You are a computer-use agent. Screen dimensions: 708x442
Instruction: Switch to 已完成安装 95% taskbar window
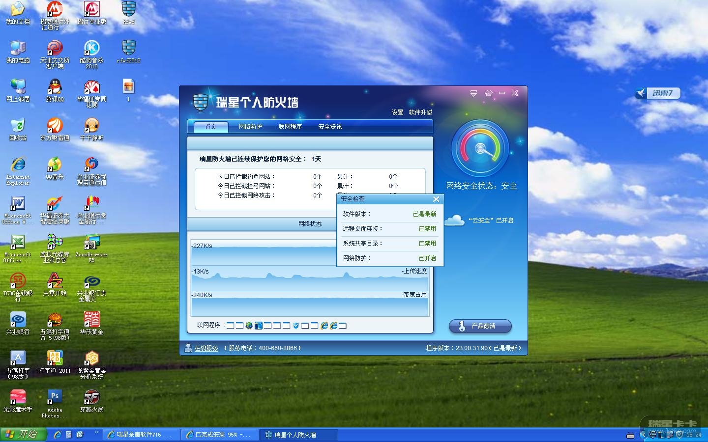pos(219,435)
